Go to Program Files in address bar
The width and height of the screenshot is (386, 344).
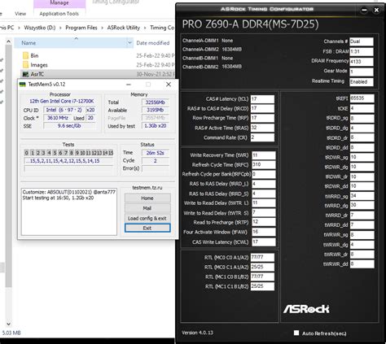tap(81, 28)
